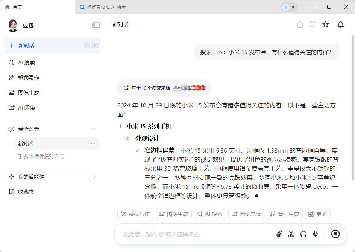Click the AI 阅读 sidebar book icon
Viewport: 355px width, 252px height.
click(x=11, y=108)
